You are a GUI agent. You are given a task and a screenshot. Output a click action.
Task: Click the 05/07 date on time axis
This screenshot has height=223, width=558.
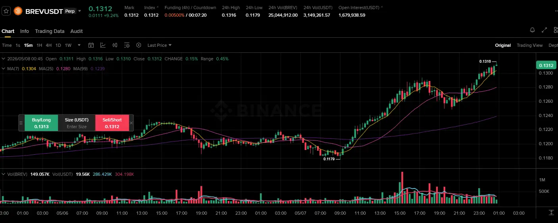[300, 213]
